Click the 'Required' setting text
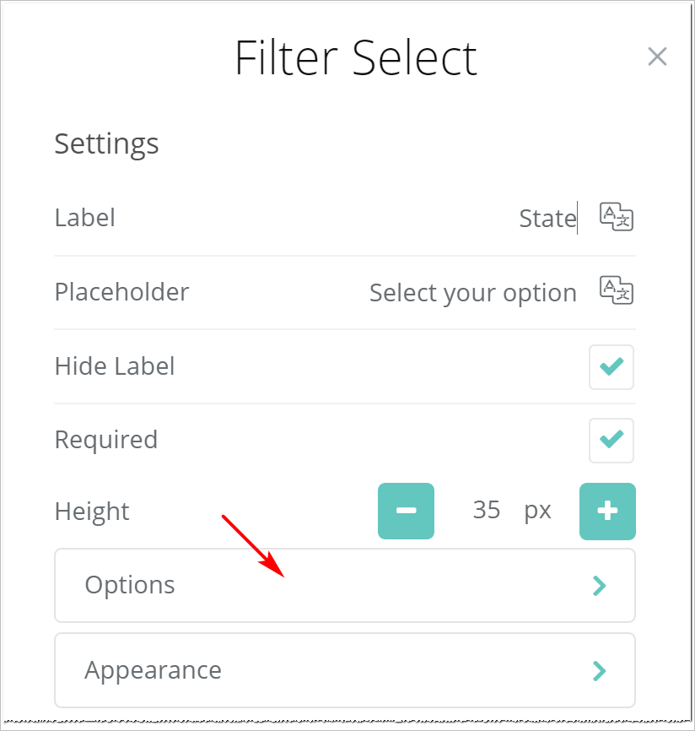This screenshot has height=731, width=695. (x=105, y=440)
